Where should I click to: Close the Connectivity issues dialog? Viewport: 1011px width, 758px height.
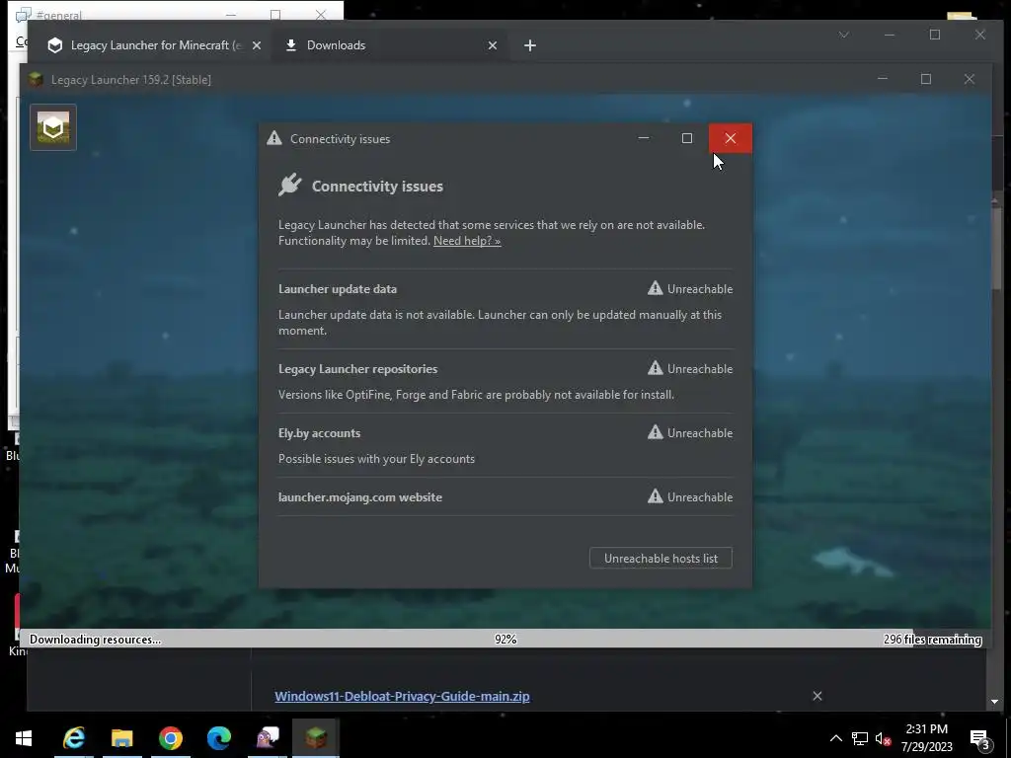(x=730, y=138)
